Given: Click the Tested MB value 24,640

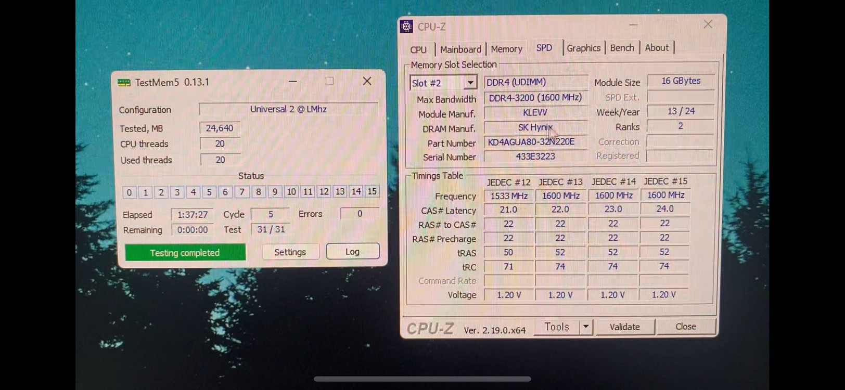Looking at the screenshot, I should click(220, 128).
